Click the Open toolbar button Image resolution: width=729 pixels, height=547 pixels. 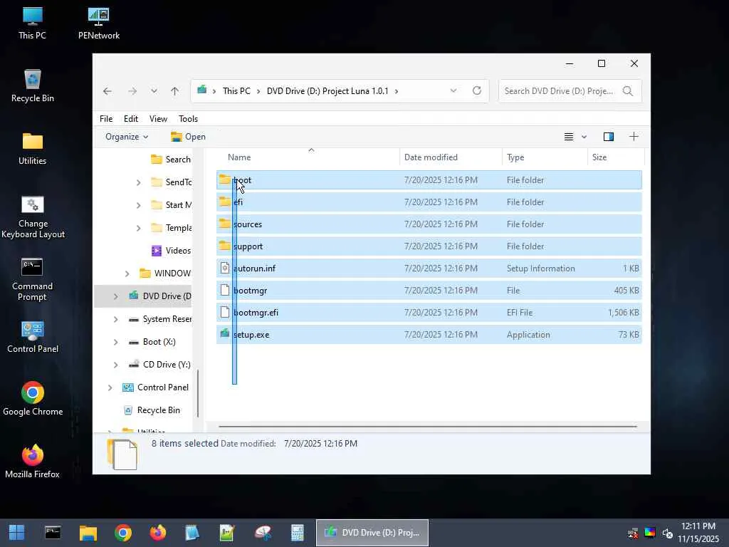pyautogui.click(x=188, y=136)
